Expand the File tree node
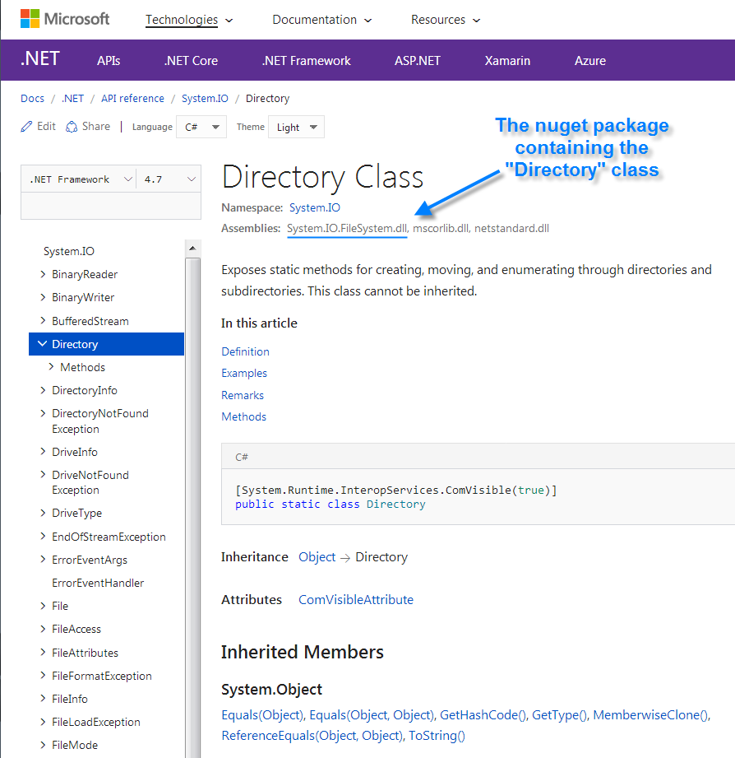Screen dimensions: 735x758 [43, 606]
